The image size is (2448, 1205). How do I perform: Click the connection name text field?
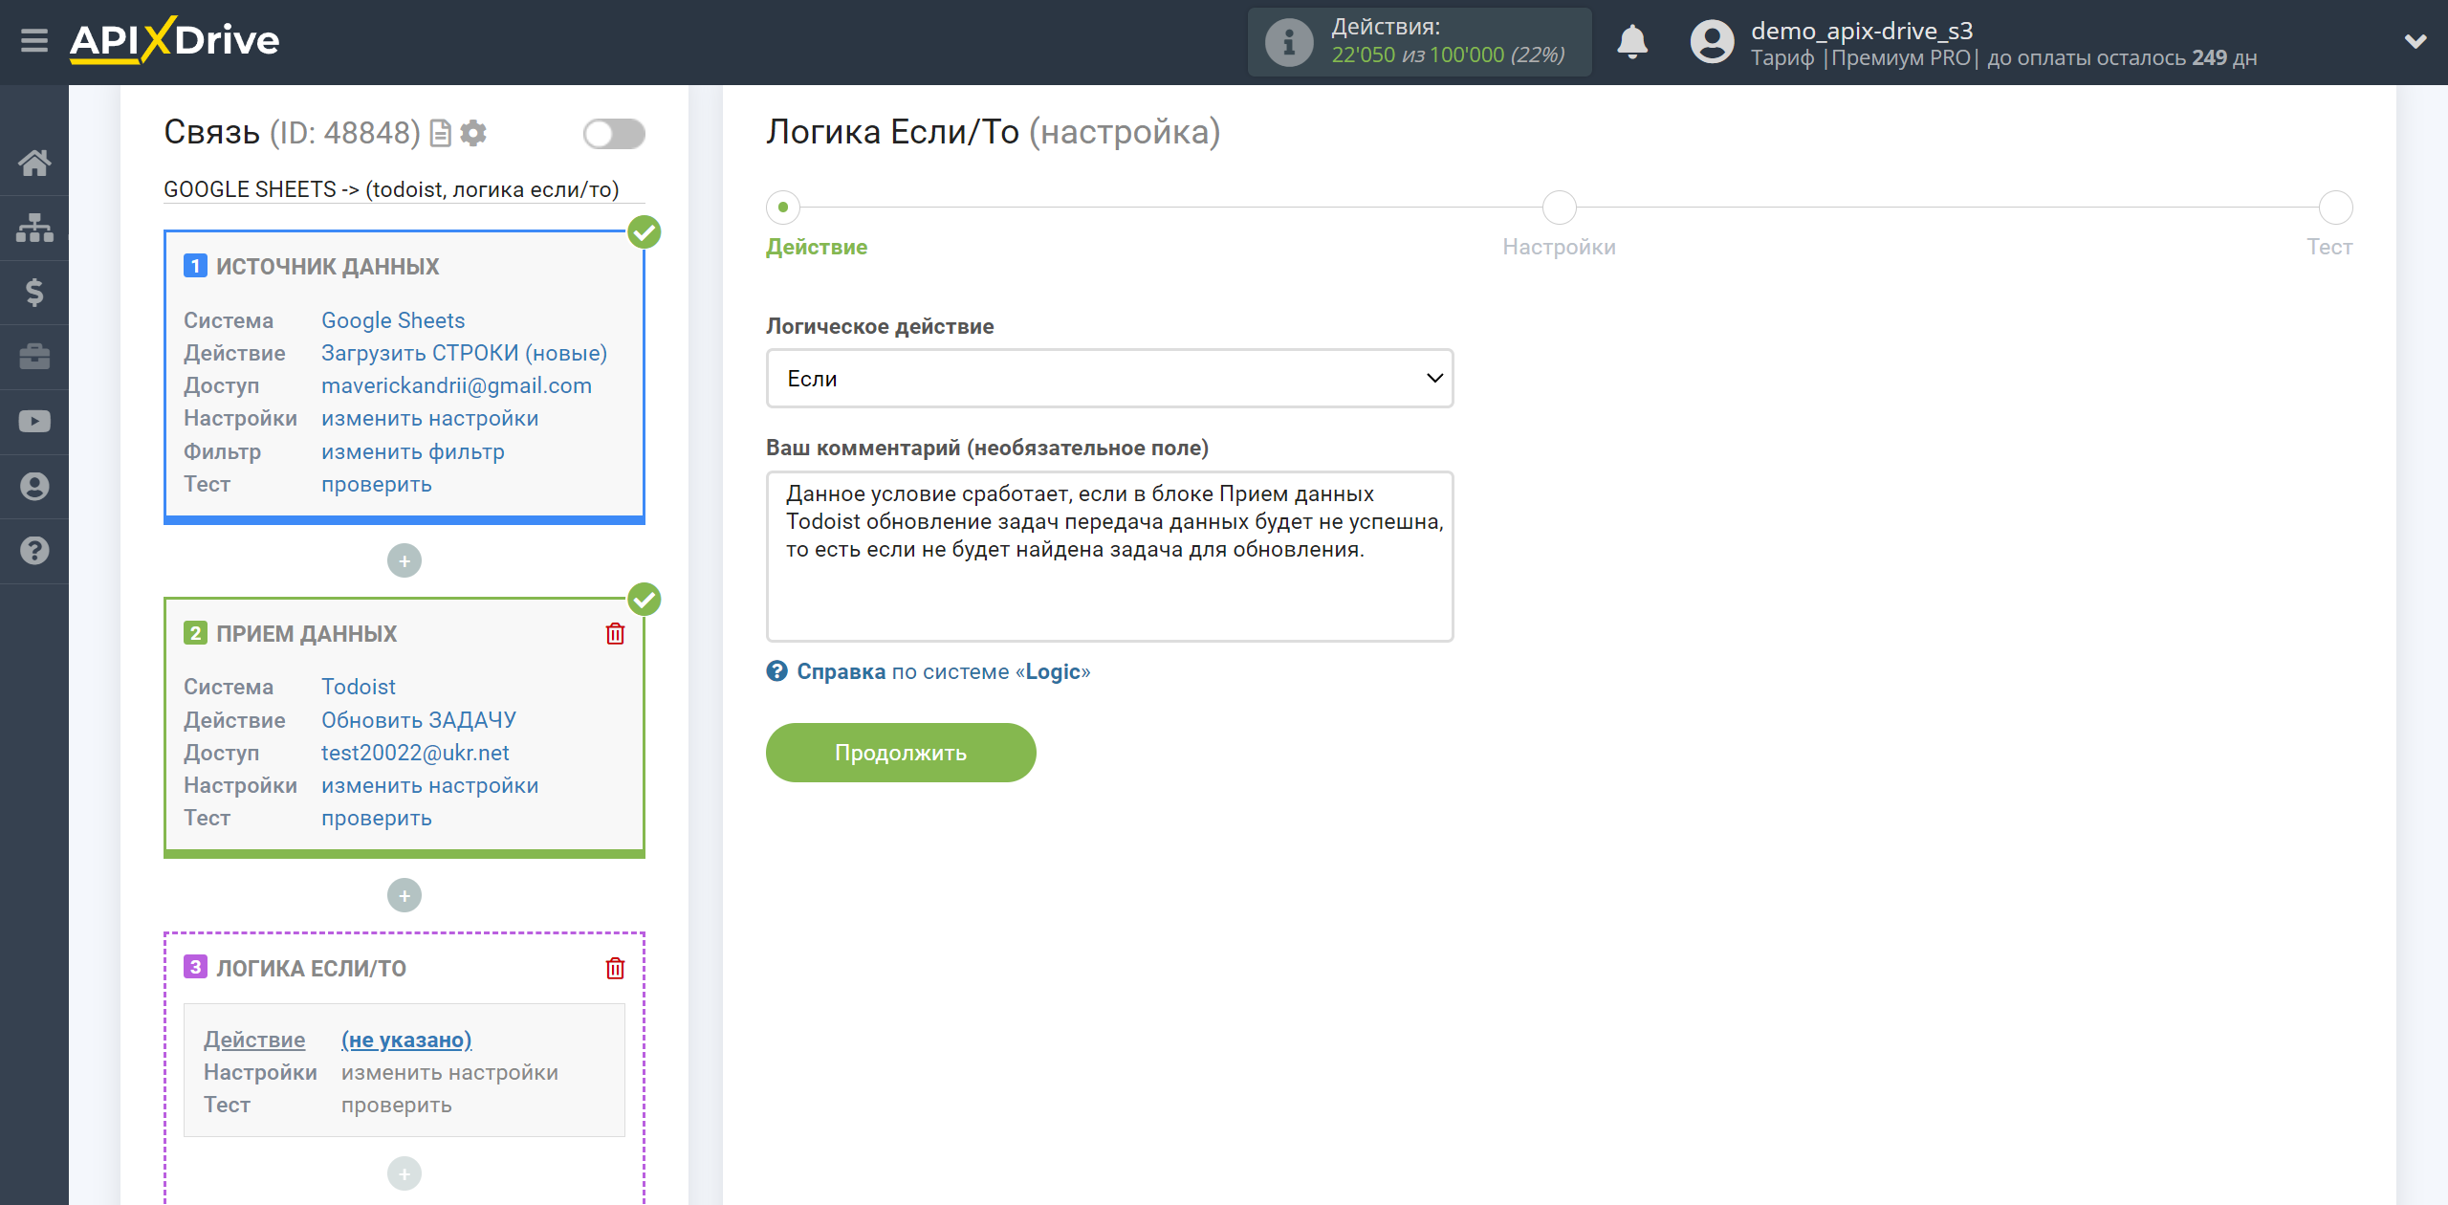tap(404, 189)
